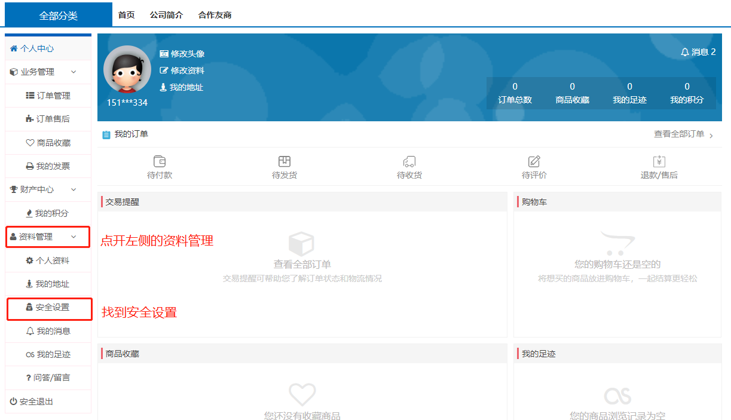Click the 151***334 username text
Screen dimensions: 731x420
(x=127, y=102)
